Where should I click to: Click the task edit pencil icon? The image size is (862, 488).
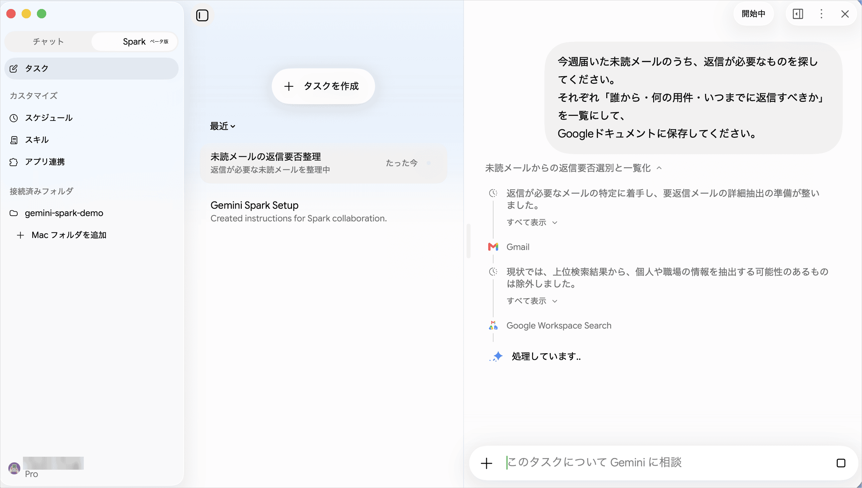click(13, 69)
